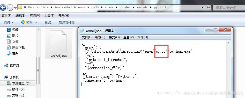
Task: Click the folder icon in address bar
Action: 20,7
